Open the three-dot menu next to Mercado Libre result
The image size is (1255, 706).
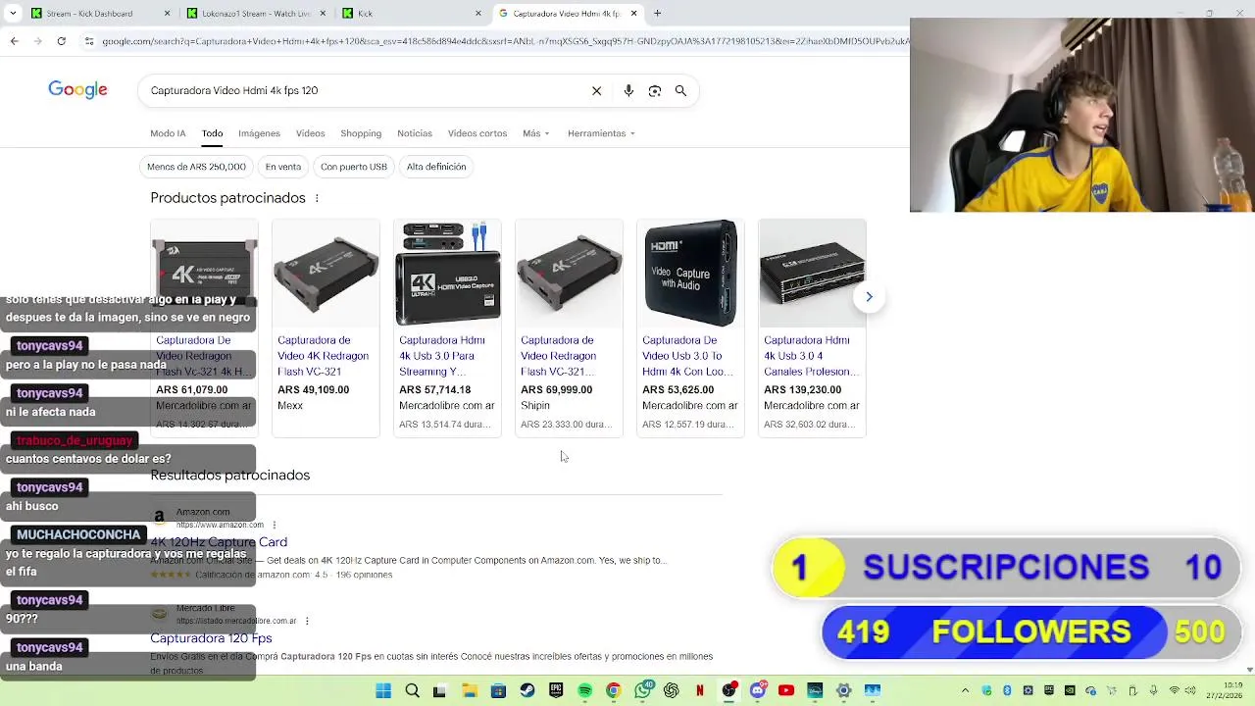coord(307,621)
